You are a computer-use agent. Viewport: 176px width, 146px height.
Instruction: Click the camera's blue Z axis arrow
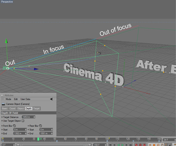click(36, 69)
